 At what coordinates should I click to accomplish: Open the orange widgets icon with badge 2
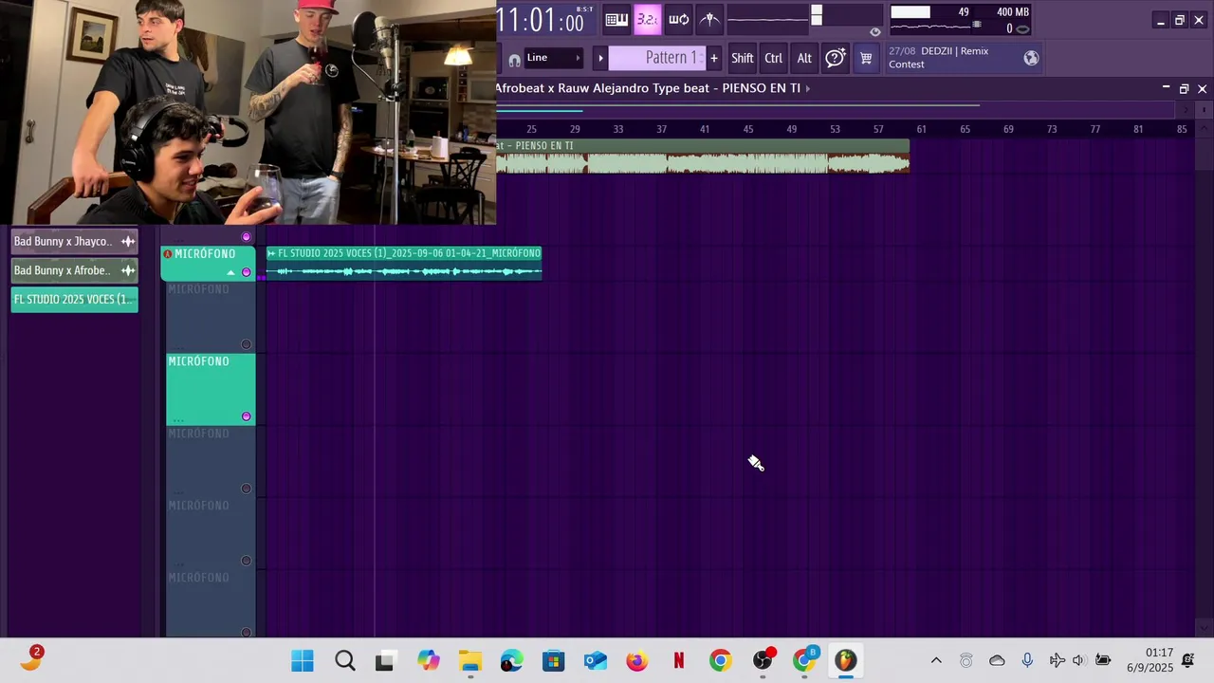(30, 659)
